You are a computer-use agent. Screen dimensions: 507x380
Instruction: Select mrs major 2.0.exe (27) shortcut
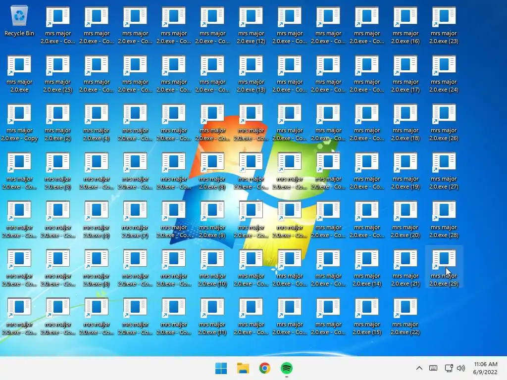[444, 171]
